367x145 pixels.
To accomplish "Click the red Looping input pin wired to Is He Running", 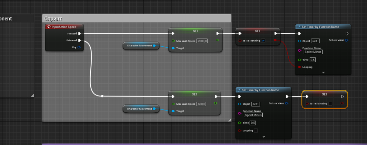I will (299, 67).
